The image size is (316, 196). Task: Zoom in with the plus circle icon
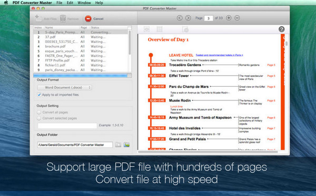(229, 18)
